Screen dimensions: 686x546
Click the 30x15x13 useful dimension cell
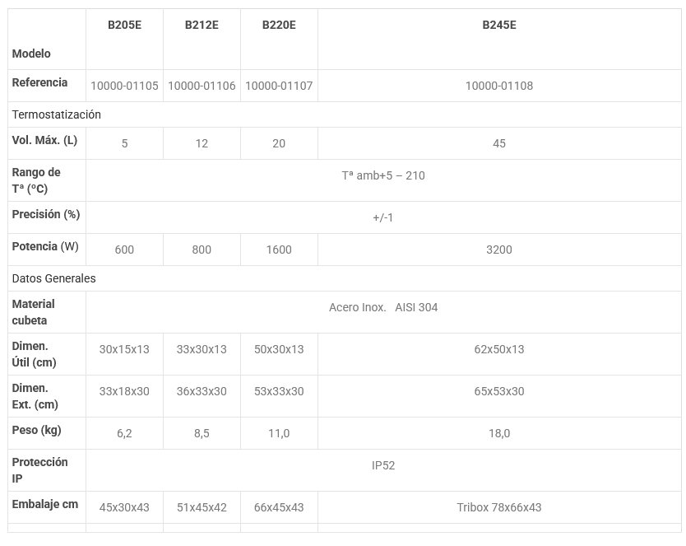(x=124, y=349)
